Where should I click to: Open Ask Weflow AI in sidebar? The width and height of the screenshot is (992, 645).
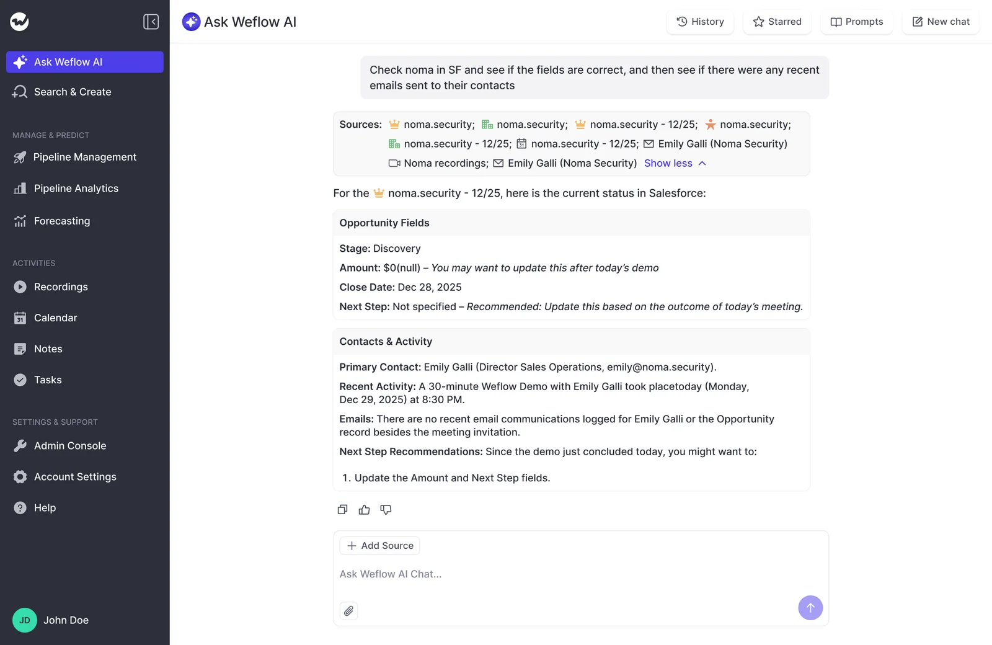pos(85,62)
